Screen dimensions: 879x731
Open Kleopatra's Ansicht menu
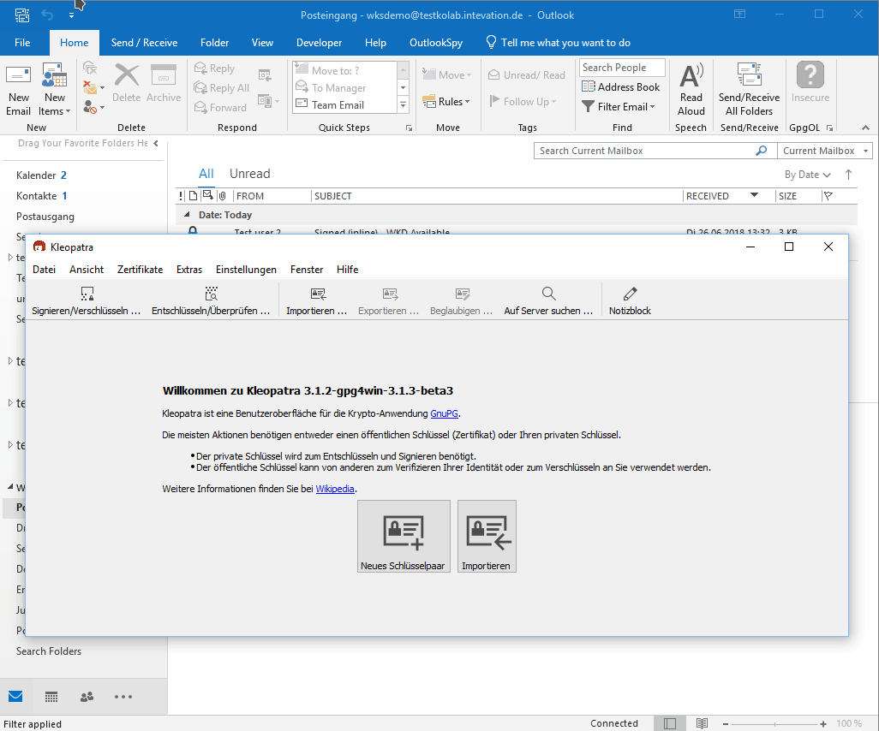point(87,270)
